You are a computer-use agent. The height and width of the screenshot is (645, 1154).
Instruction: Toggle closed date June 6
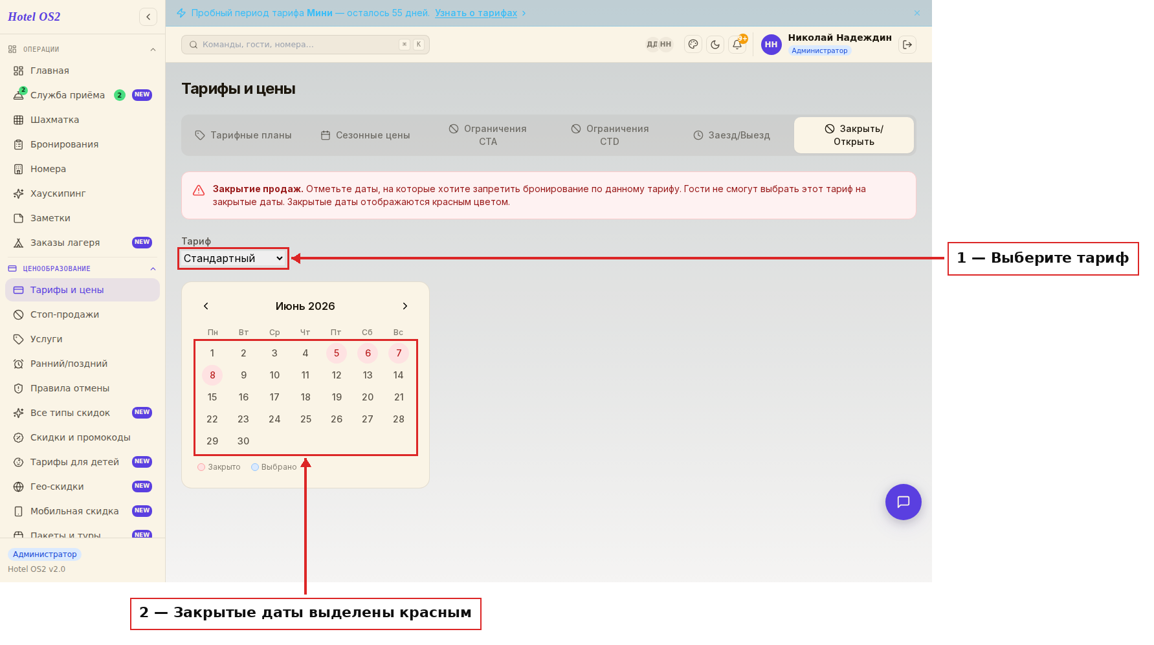(x=368, y=353)
